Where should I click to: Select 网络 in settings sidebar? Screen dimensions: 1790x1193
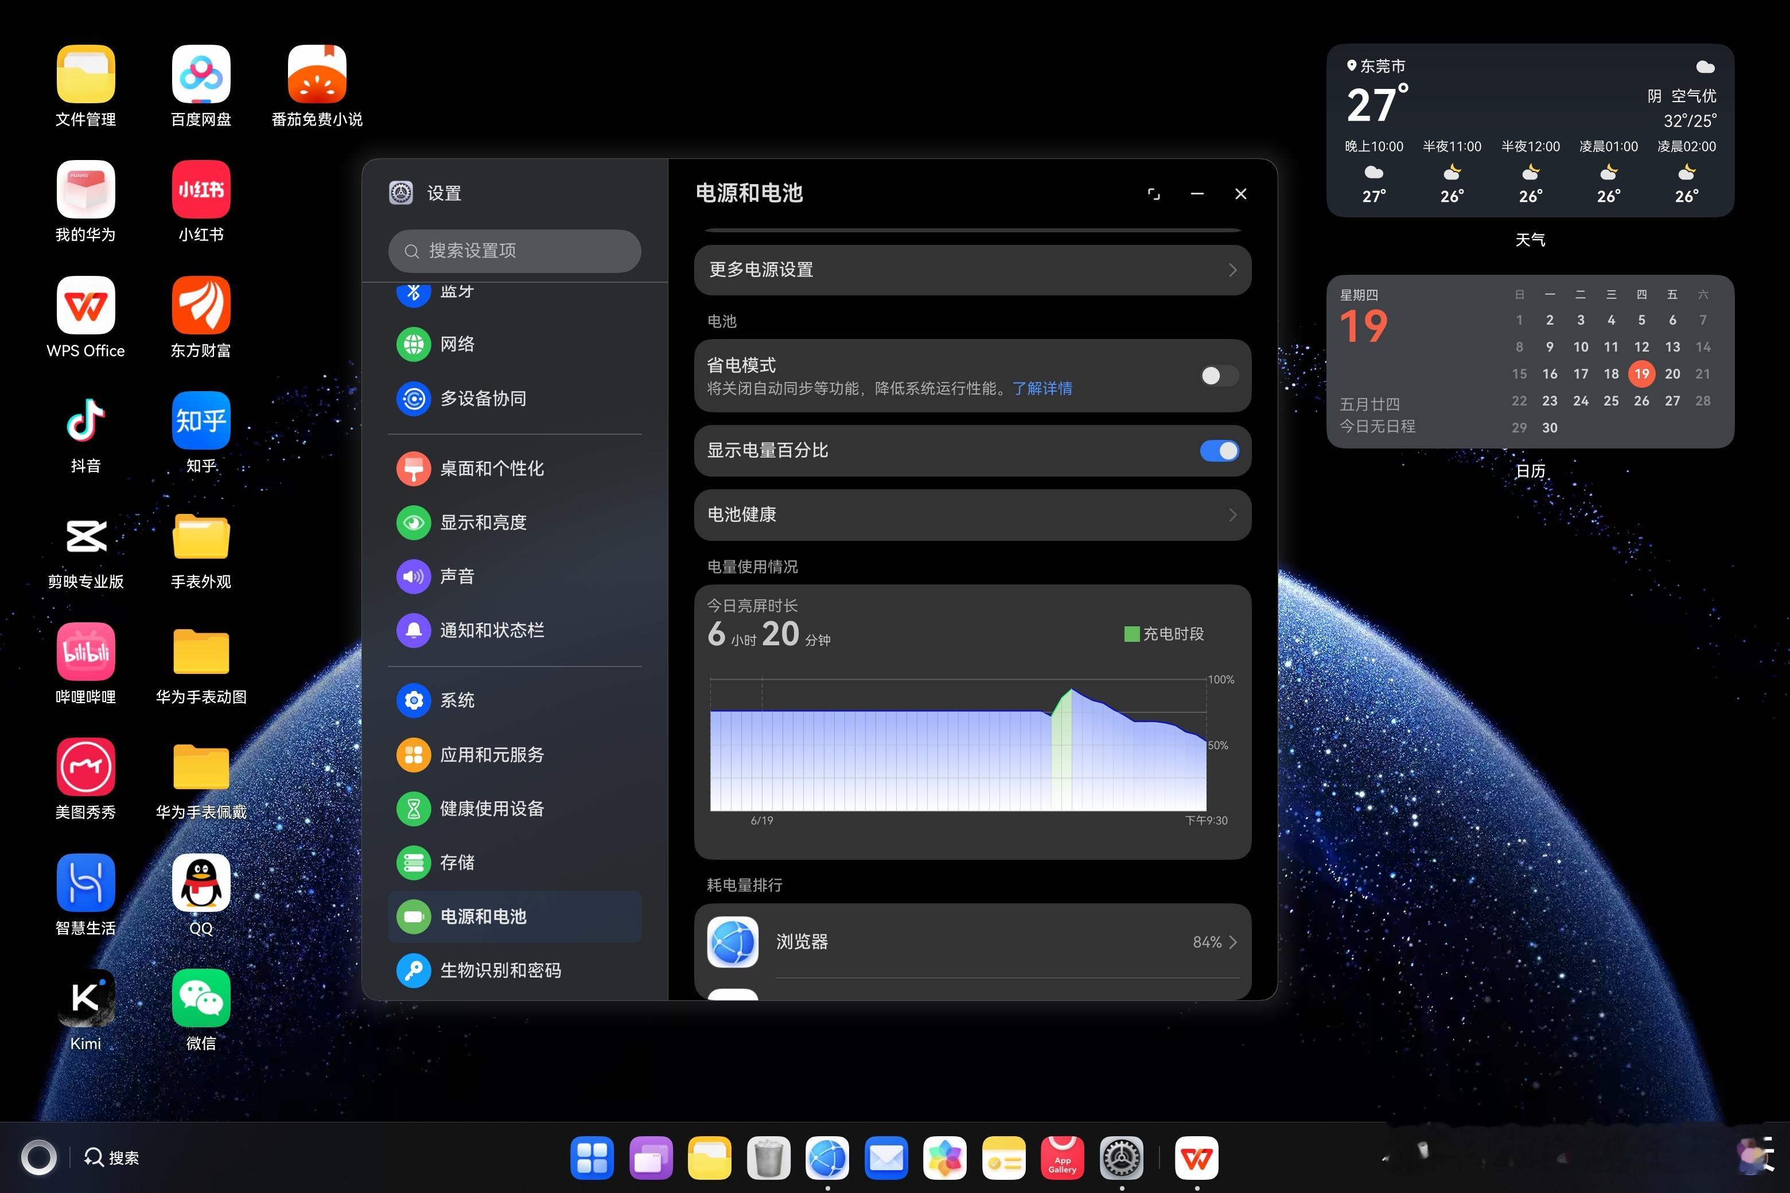[x=515, y=344]
